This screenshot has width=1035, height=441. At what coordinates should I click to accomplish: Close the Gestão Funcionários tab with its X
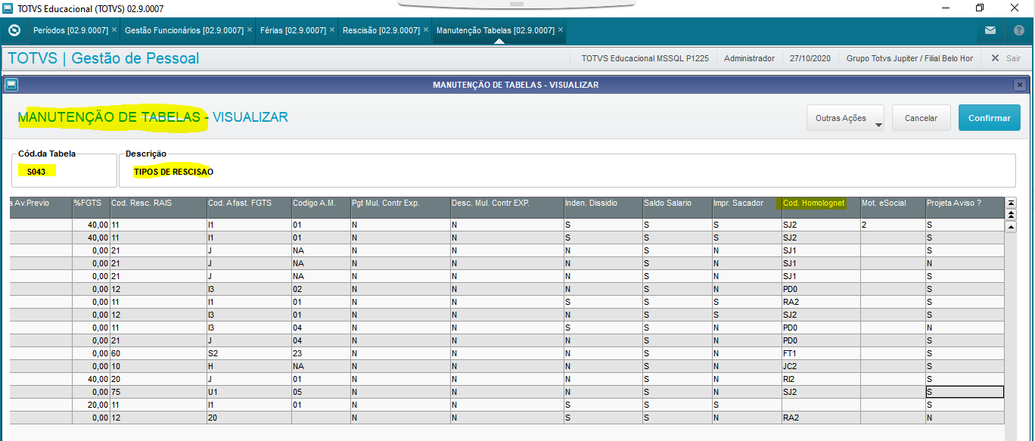click(249, 30)
